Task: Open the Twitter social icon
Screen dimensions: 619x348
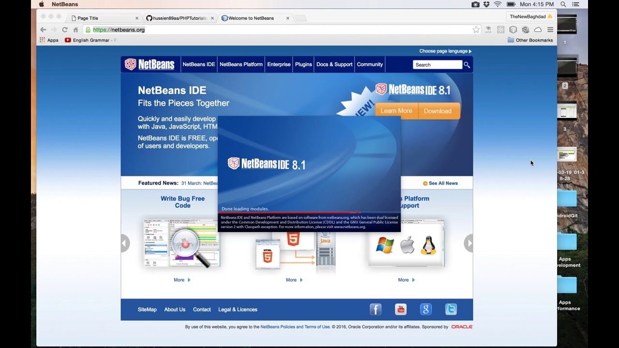Action: click(451, 309)
